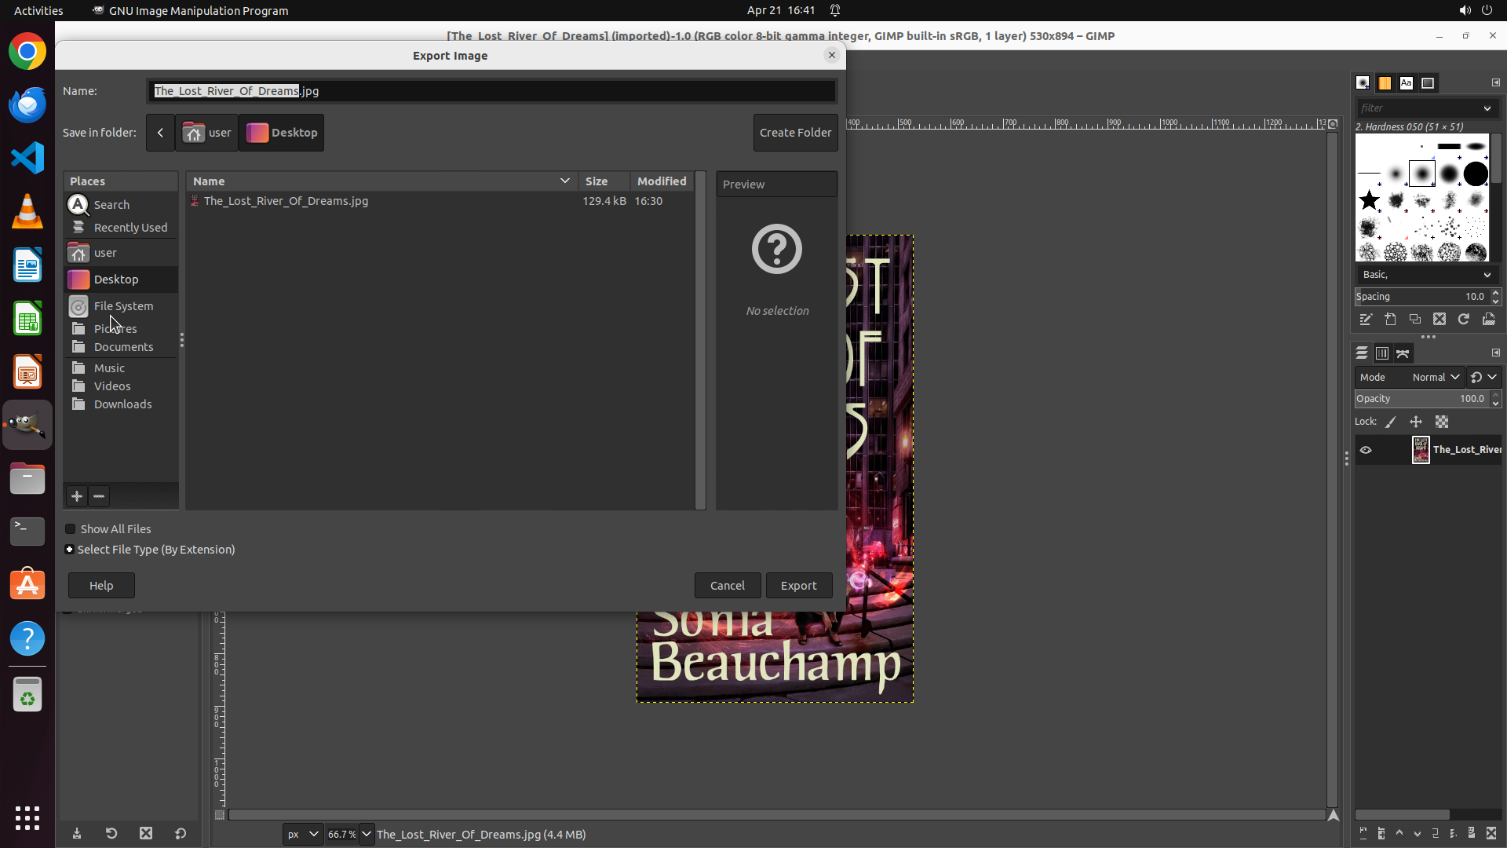Click the delete brush icon

[x=1439, y=320]
